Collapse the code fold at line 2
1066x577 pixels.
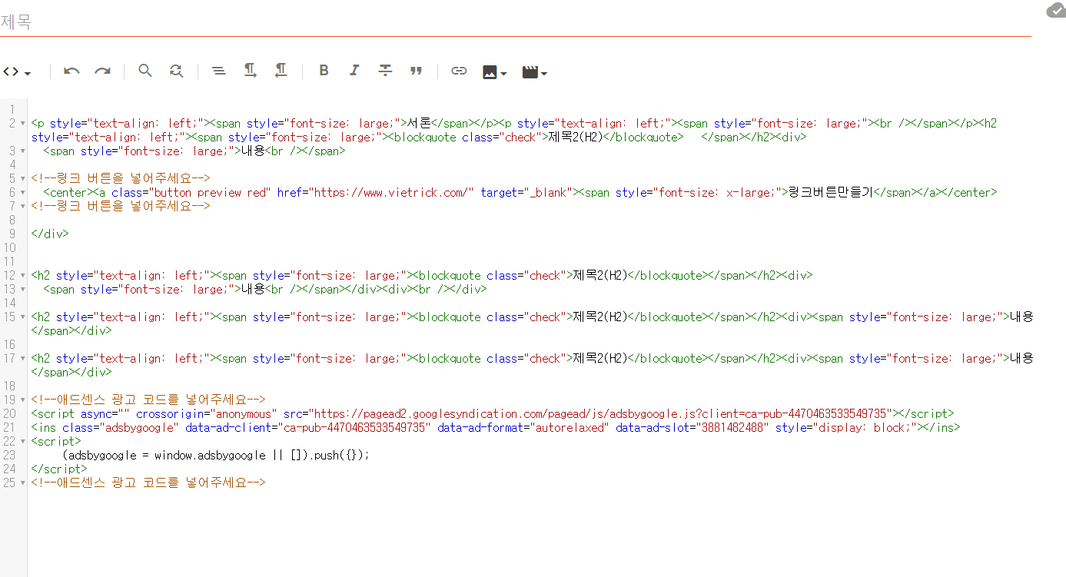click(22, 121)
